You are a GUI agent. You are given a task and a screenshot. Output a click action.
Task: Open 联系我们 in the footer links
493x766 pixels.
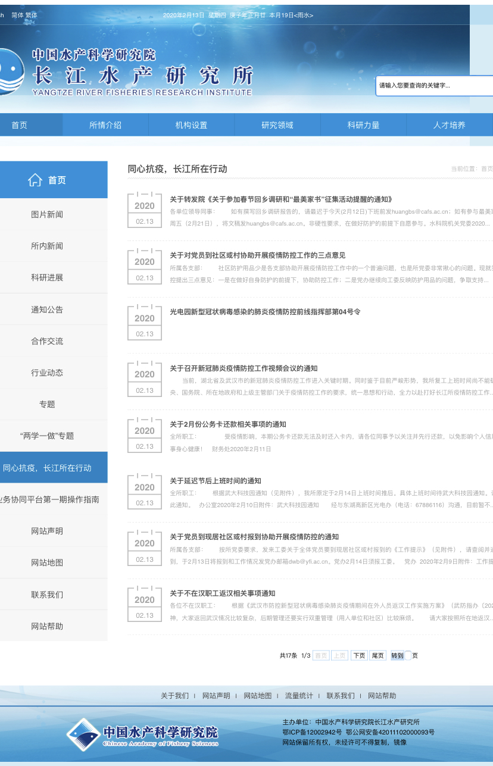[341, 696]
